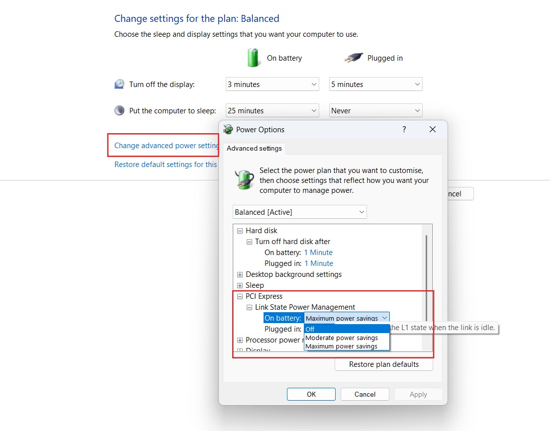Click the battery icon above On battery
Viewport: 550px width, 431px height.
[254, 58]
